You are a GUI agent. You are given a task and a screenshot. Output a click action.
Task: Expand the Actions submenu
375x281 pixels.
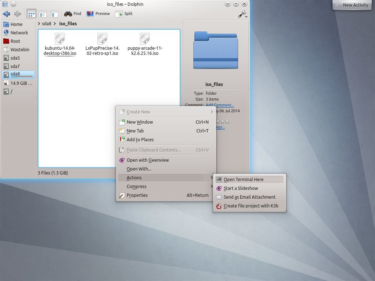pyautogui.click(x=165, y=177)
